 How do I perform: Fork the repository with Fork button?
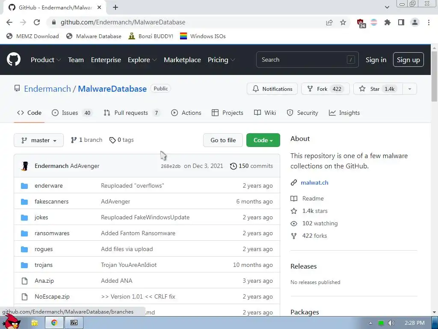click(325, 89)
